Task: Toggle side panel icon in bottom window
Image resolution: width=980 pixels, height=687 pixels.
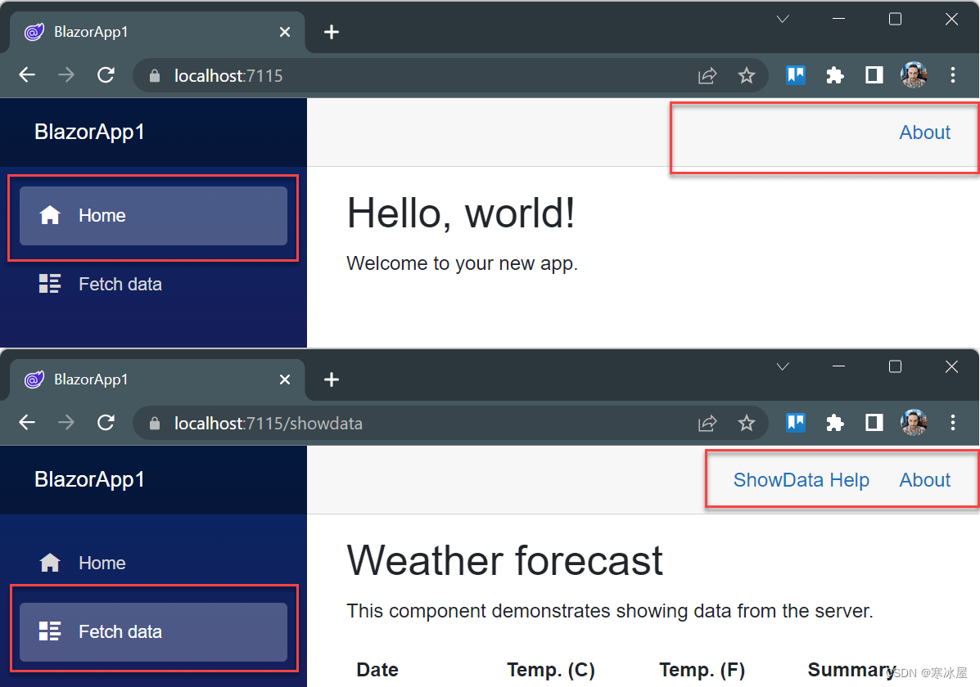Action: [874, 423]
